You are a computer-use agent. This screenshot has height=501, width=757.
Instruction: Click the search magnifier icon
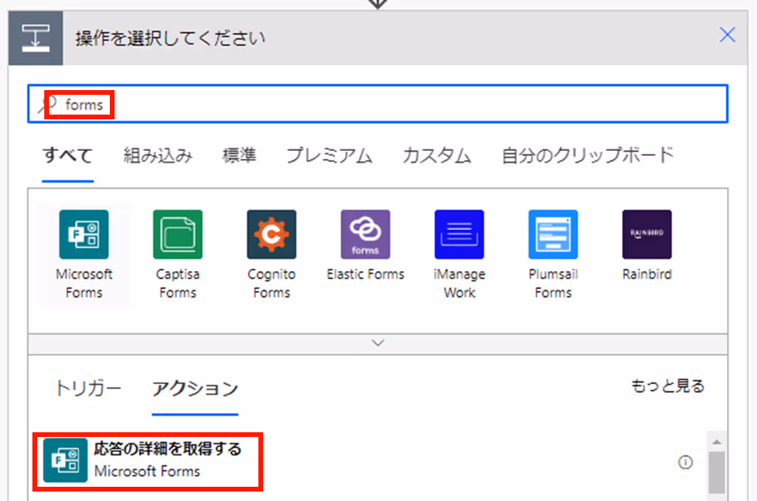tap(48, 104)
